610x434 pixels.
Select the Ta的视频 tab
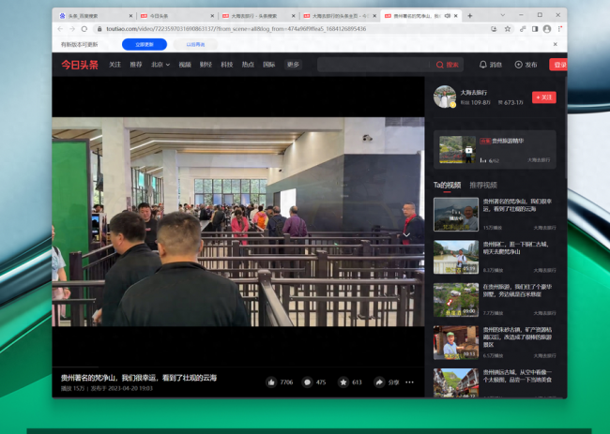coord(447,185)
